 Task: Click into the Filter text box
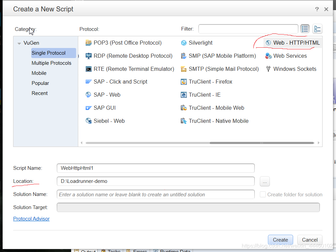point(248,29)
